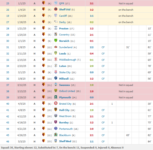The width and height of the screenshot is (153, 150).
Task: Click the Sheff Utd club crest
Action: [x=56, y=9]
